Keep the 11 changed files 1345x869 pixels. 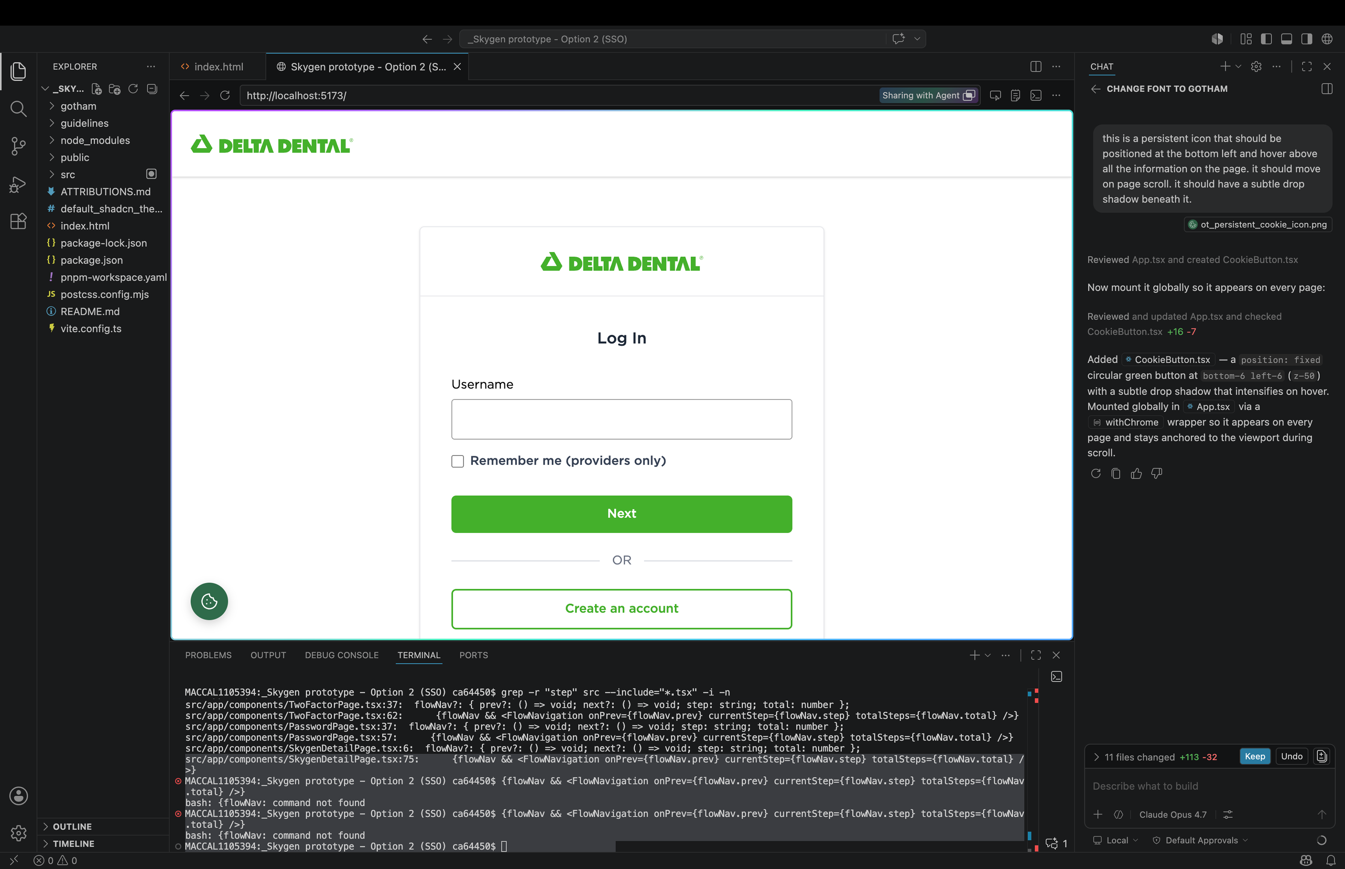(1255, 756)
